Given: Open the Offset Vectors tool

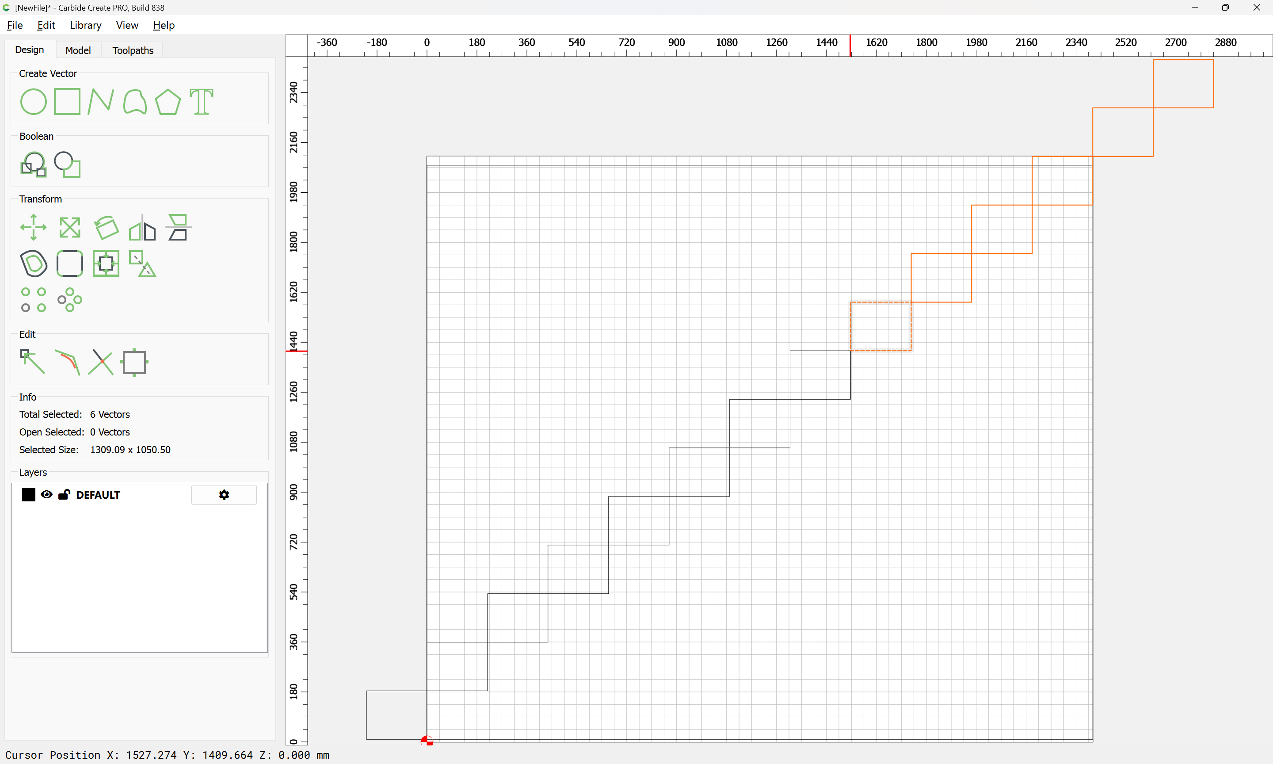Looking at the screenshot, I should (x=34, y=264).
